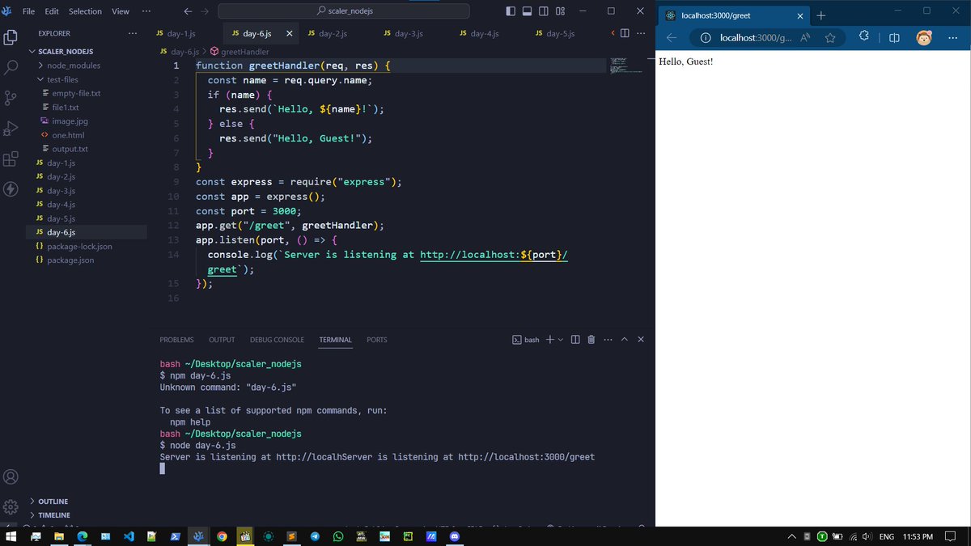Click the browser address bar showing localhost:3000

click(x=756, y=38)
